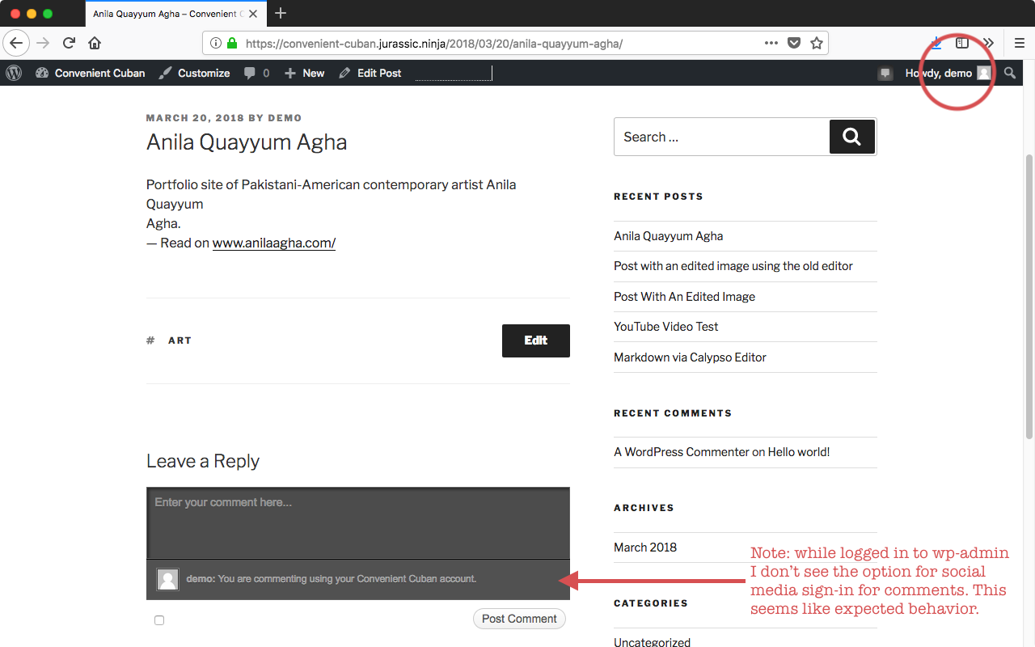Click the browser forward arrow
The width and height of the screenshot is (1035, 647).
(x=43, y=43)
